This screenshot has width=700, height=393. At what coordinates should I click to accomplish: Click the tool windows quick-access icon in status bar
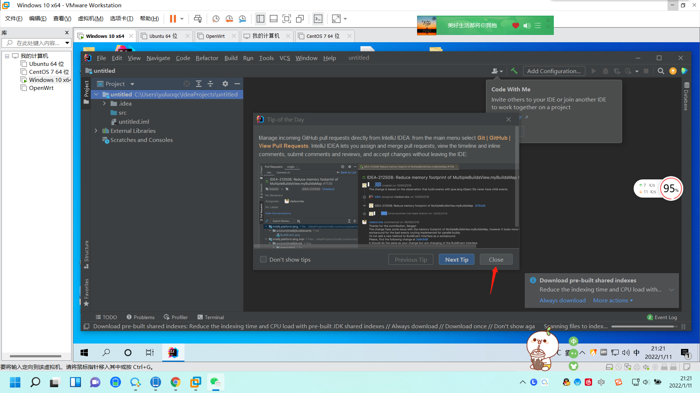tap(86, 326)
